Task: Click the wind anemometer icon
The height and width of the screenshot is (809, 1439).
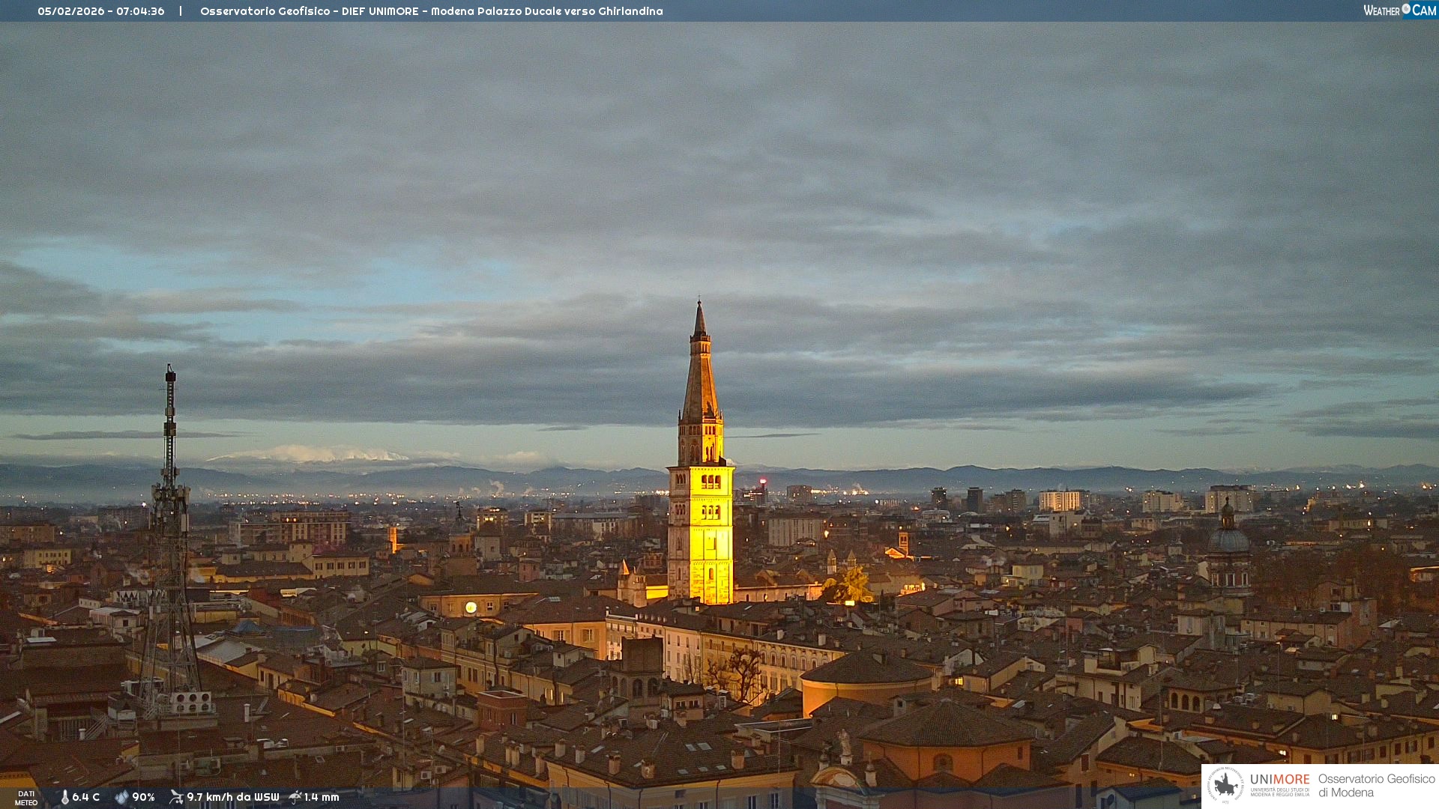Action: pyautogui.click(x=176, y=797)
